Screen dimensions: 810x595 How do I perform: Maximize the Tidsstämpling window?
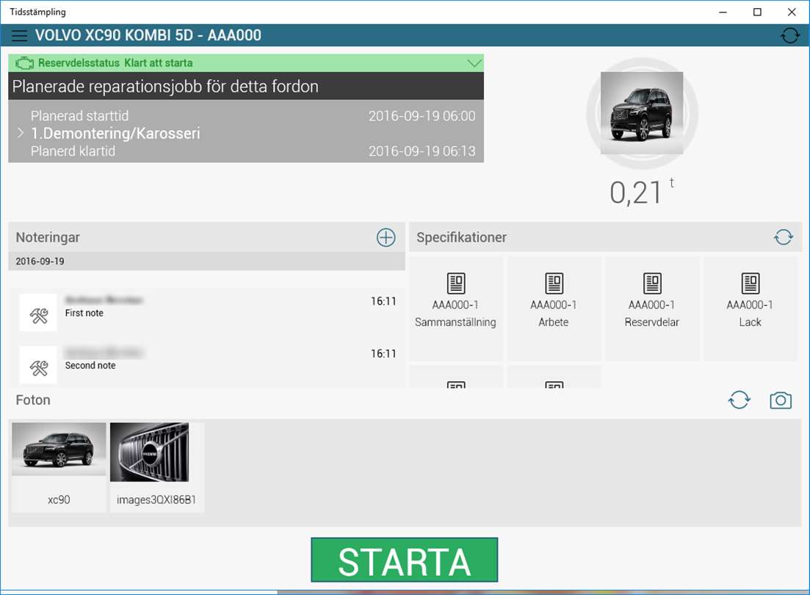click(757, 12)
